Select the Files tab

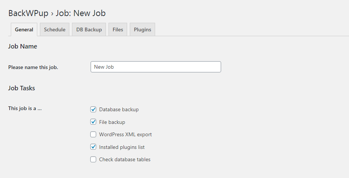[x=118, y=30]
